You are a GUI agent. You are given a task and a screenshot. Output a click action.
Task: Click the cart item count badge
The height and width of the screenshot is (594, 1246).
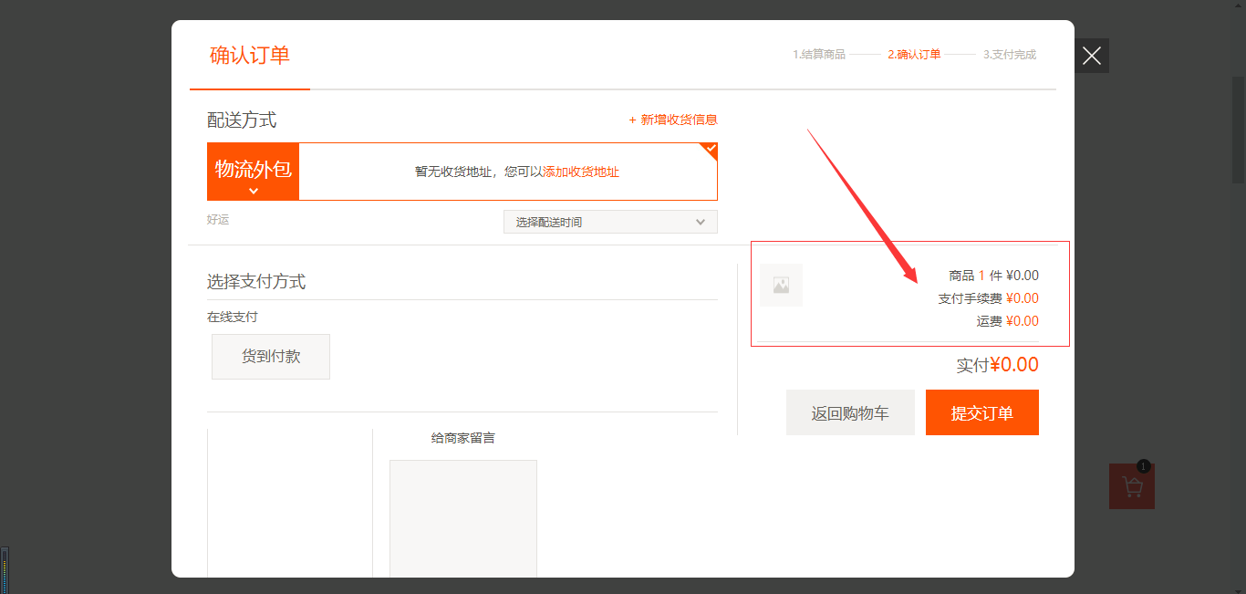1144,466
